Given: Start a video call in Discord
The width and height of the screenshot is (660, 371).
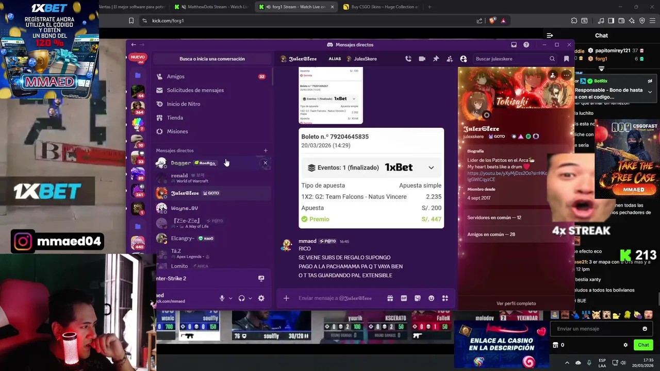Looking at the screenshot, I should click(x=422, y=59).
